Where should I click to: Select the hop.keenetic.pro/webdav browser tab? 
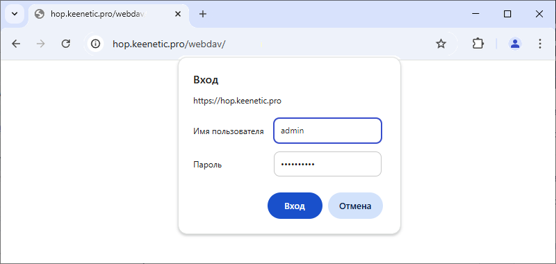tap(108, 14)
